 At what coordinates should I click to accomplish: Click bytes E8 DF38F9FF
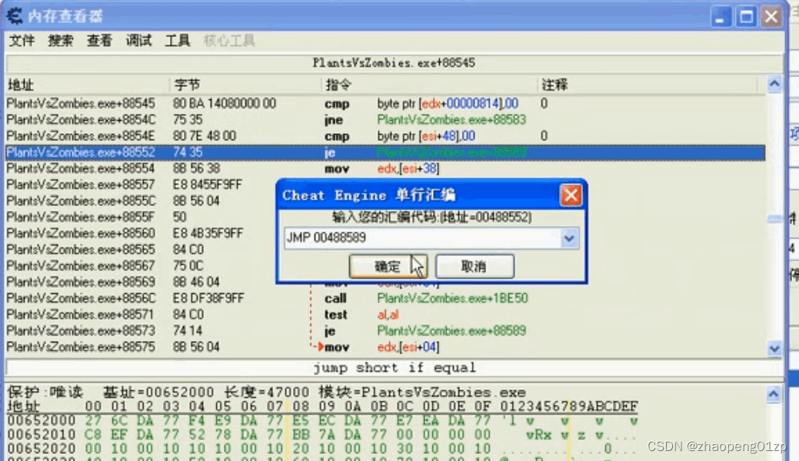coord(208,299)
